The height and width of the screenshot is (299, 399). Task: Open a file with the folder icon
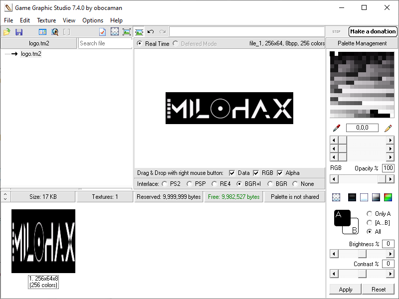[7, 32]
